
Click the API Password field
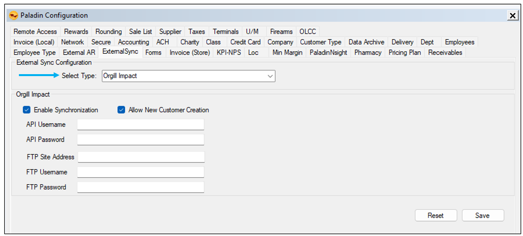point(141,140)
